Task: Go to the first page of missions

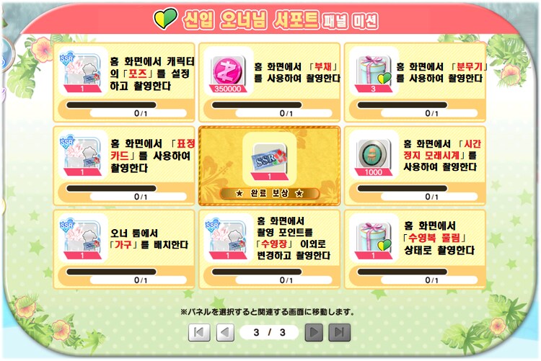Action: [199, 332]
